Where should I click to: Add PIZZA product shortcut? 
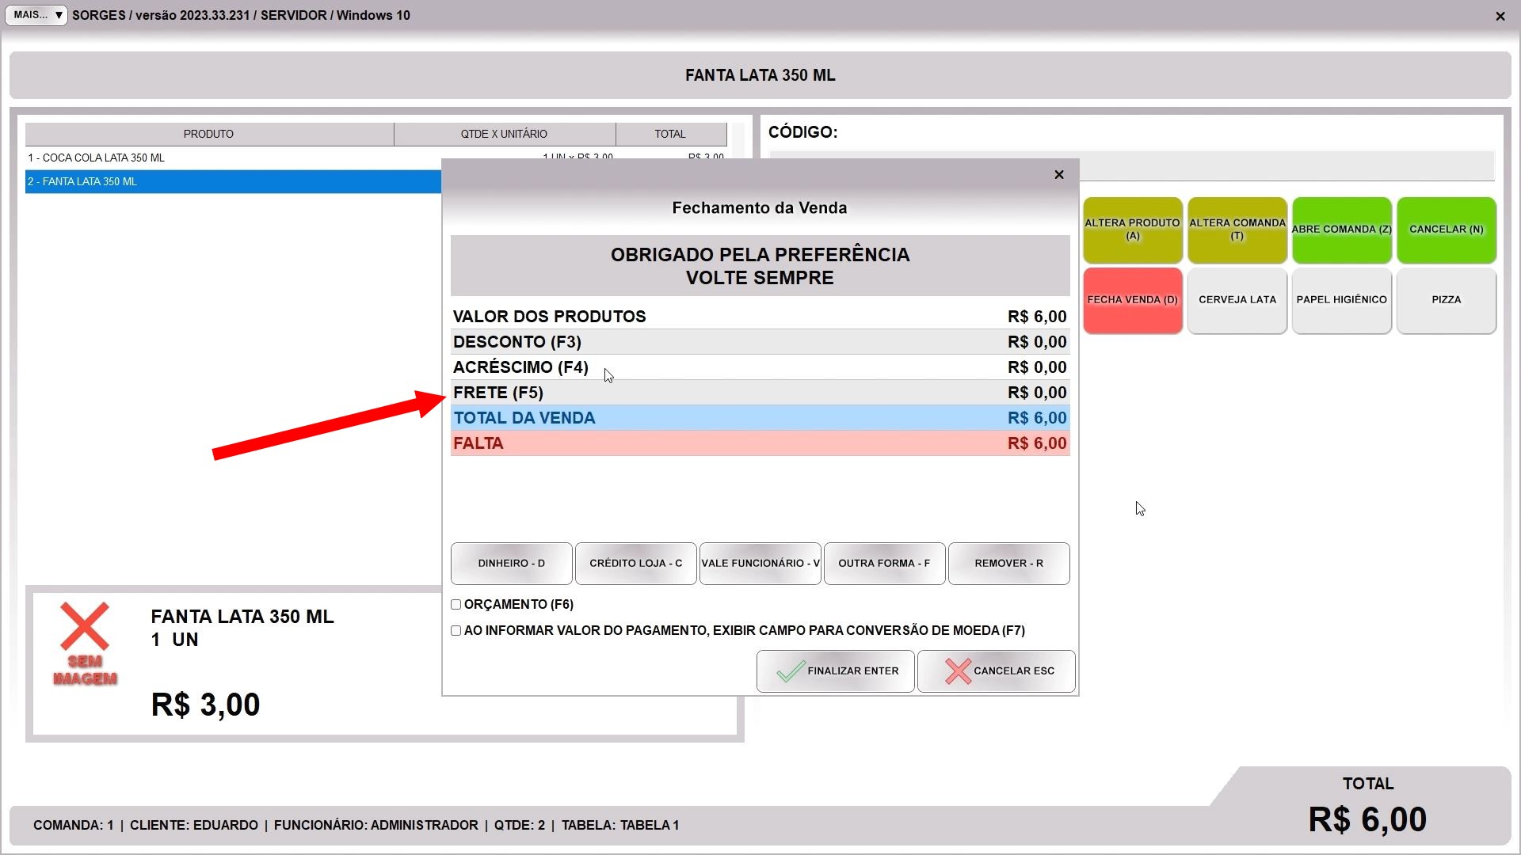(x=1447, y=300)
